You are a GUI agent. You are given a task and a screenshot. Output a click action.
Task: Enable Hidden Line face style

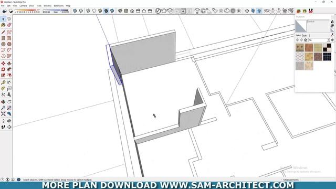click(x=94, y=10)
